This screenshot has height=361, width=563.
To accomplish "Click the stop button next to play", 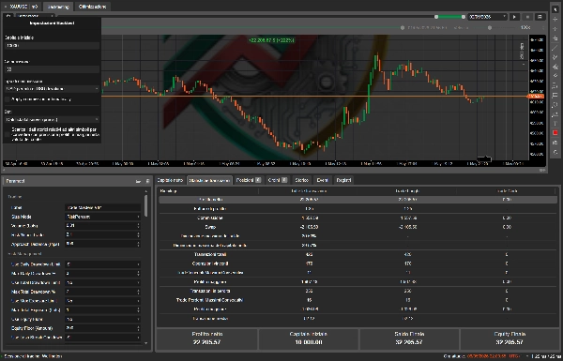I will click(527, 17).
